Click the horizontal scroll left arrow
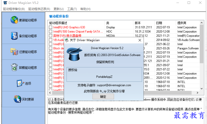 pyautogui.click(x=50, y=93)
